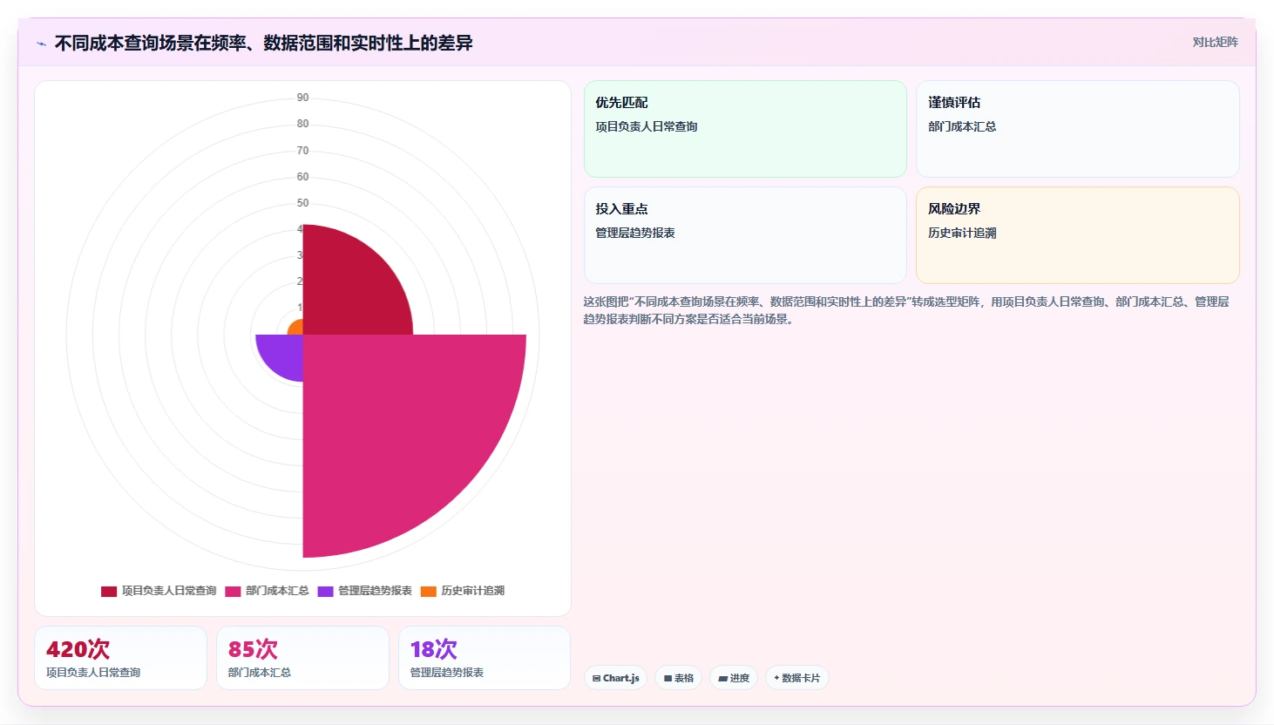The width and height of the screenshot is (1274, 725).
Task: Click the small orange 历史审计追溯 chart segment
Action: [x=296, y=329]
